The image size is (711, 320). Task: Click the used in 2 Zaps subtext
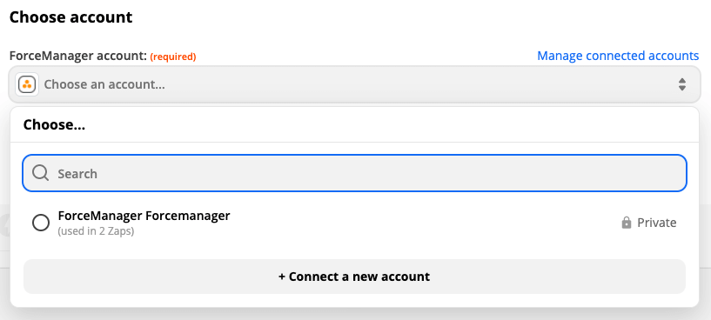[96, 231]
